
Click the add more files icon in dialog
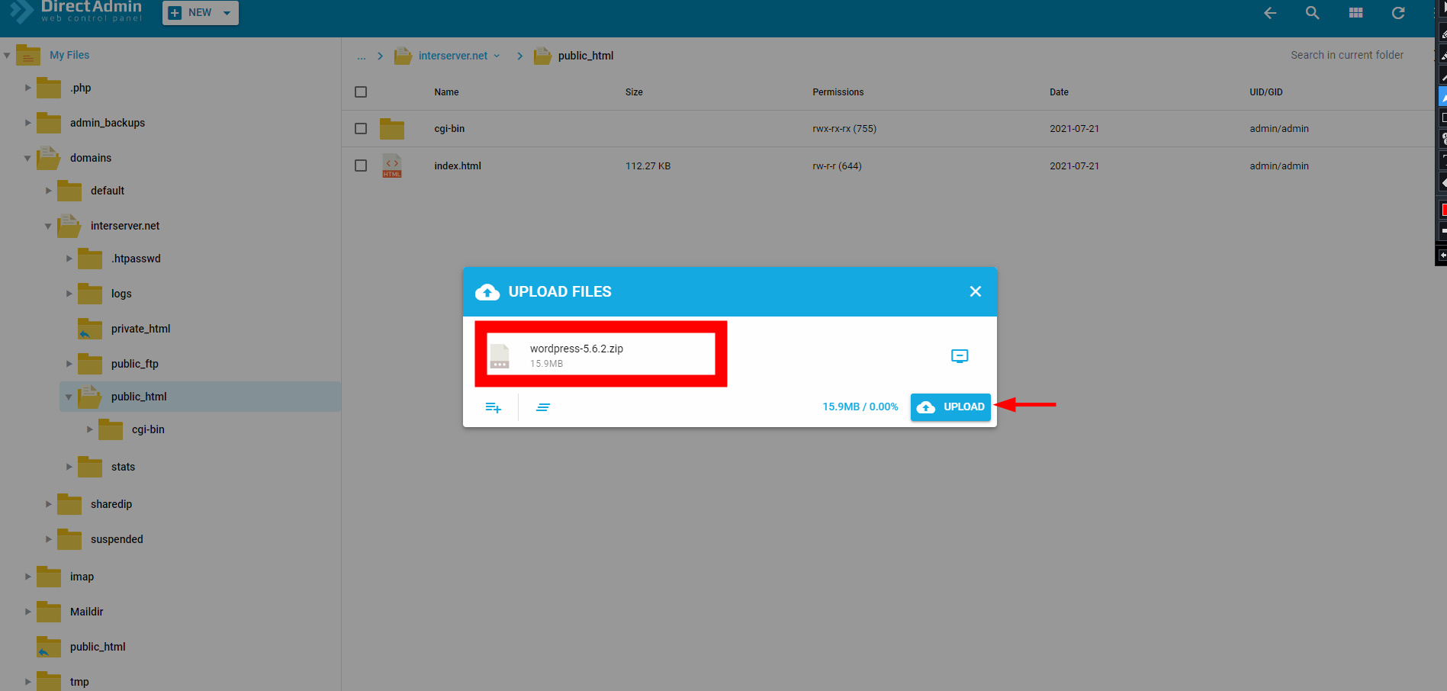pos(494,407)
